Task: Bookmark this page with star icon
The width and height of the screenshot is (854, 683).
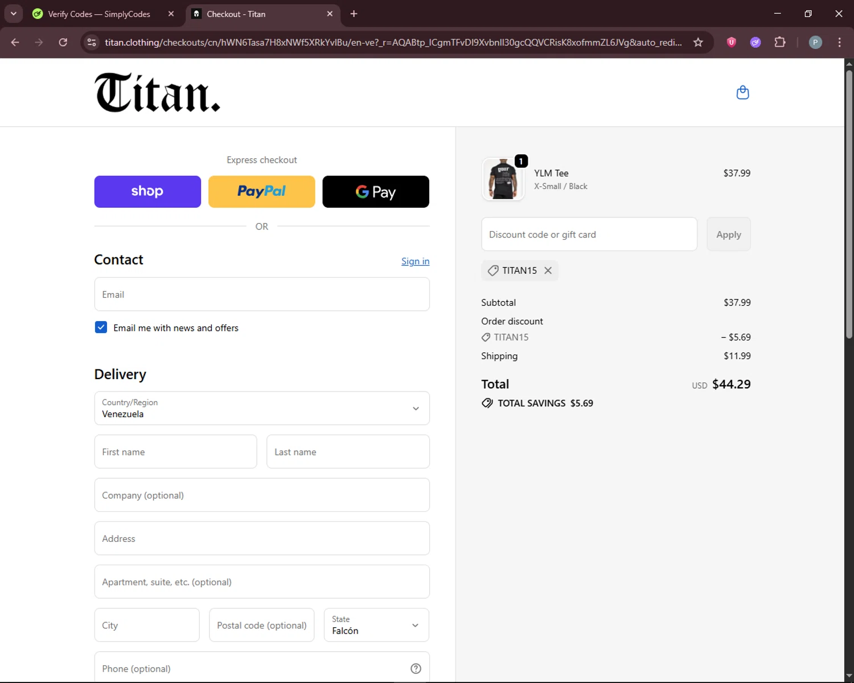Action: [x=698, y=42]
